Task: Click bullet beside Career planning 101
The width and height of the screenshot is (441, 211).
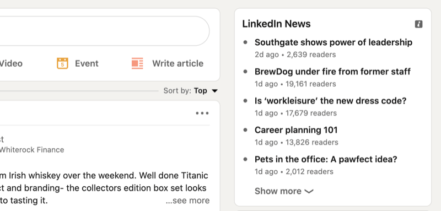Action: (x=245, y=130)
